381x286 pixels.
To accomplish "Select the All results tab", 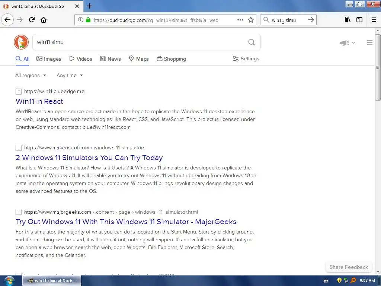I will point(22,59).
